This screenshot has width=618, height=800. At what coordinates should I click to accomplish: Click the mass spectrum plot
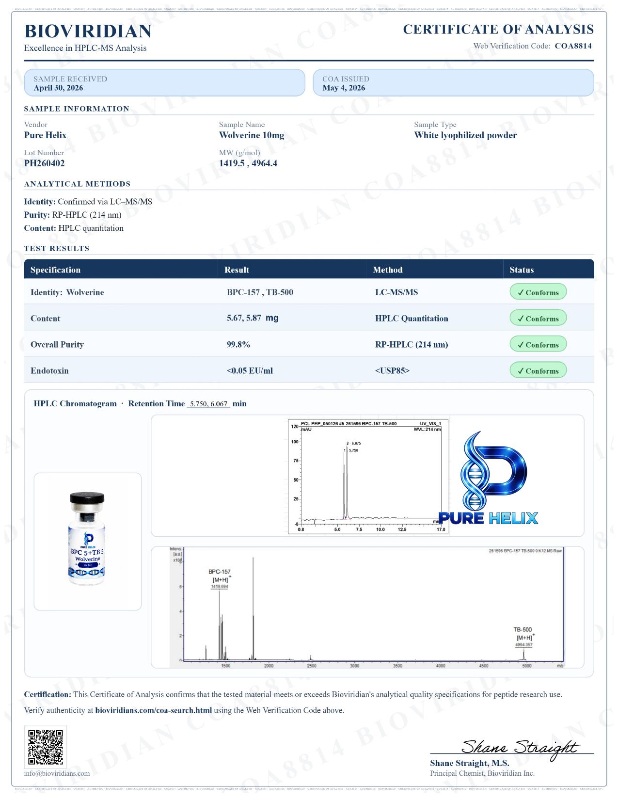(x=367, y=608)
